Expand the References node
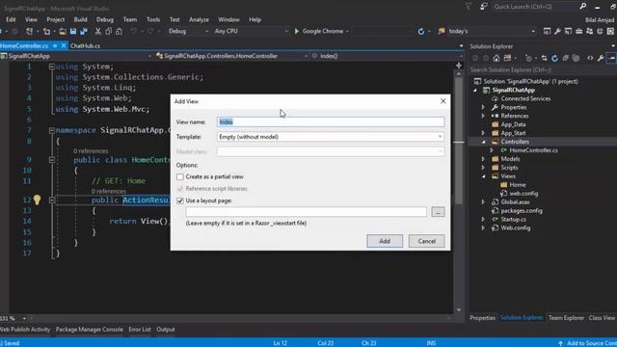Image resolution: width=617 pixels, height=347 pixels. click(x=484, y=116)
